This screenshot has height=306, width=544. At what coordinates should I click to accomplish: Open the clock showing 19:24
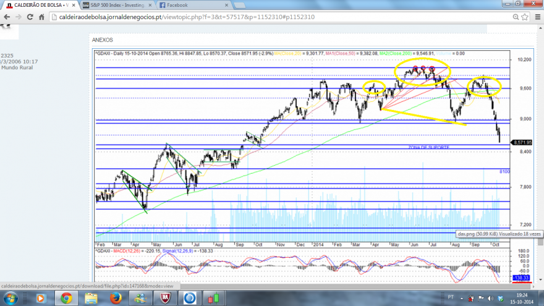point(522,299)
